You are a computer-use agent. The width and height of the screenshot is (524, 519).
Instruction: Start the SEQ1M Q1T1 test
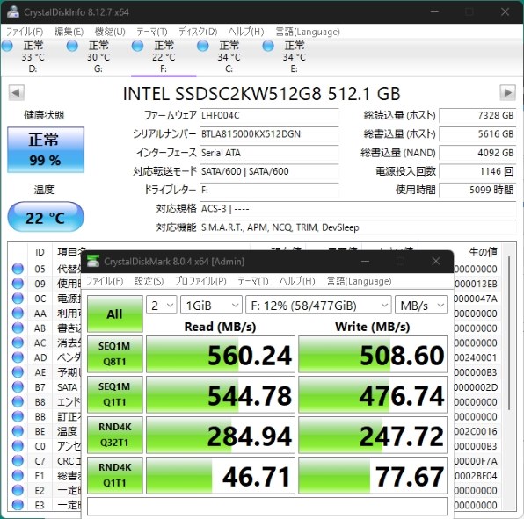[114, 394]
